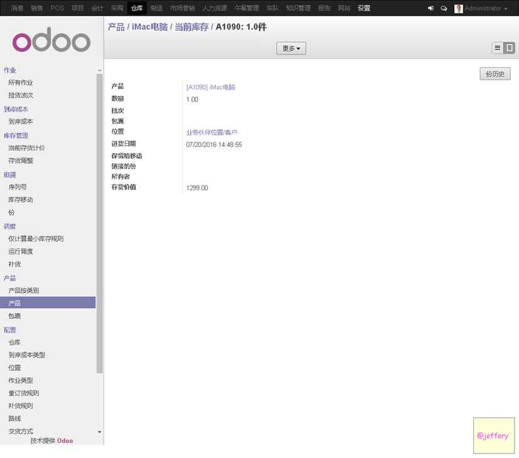Open 重订货规则 in sidebar
The image size is (519, 458).
(23, 393)
